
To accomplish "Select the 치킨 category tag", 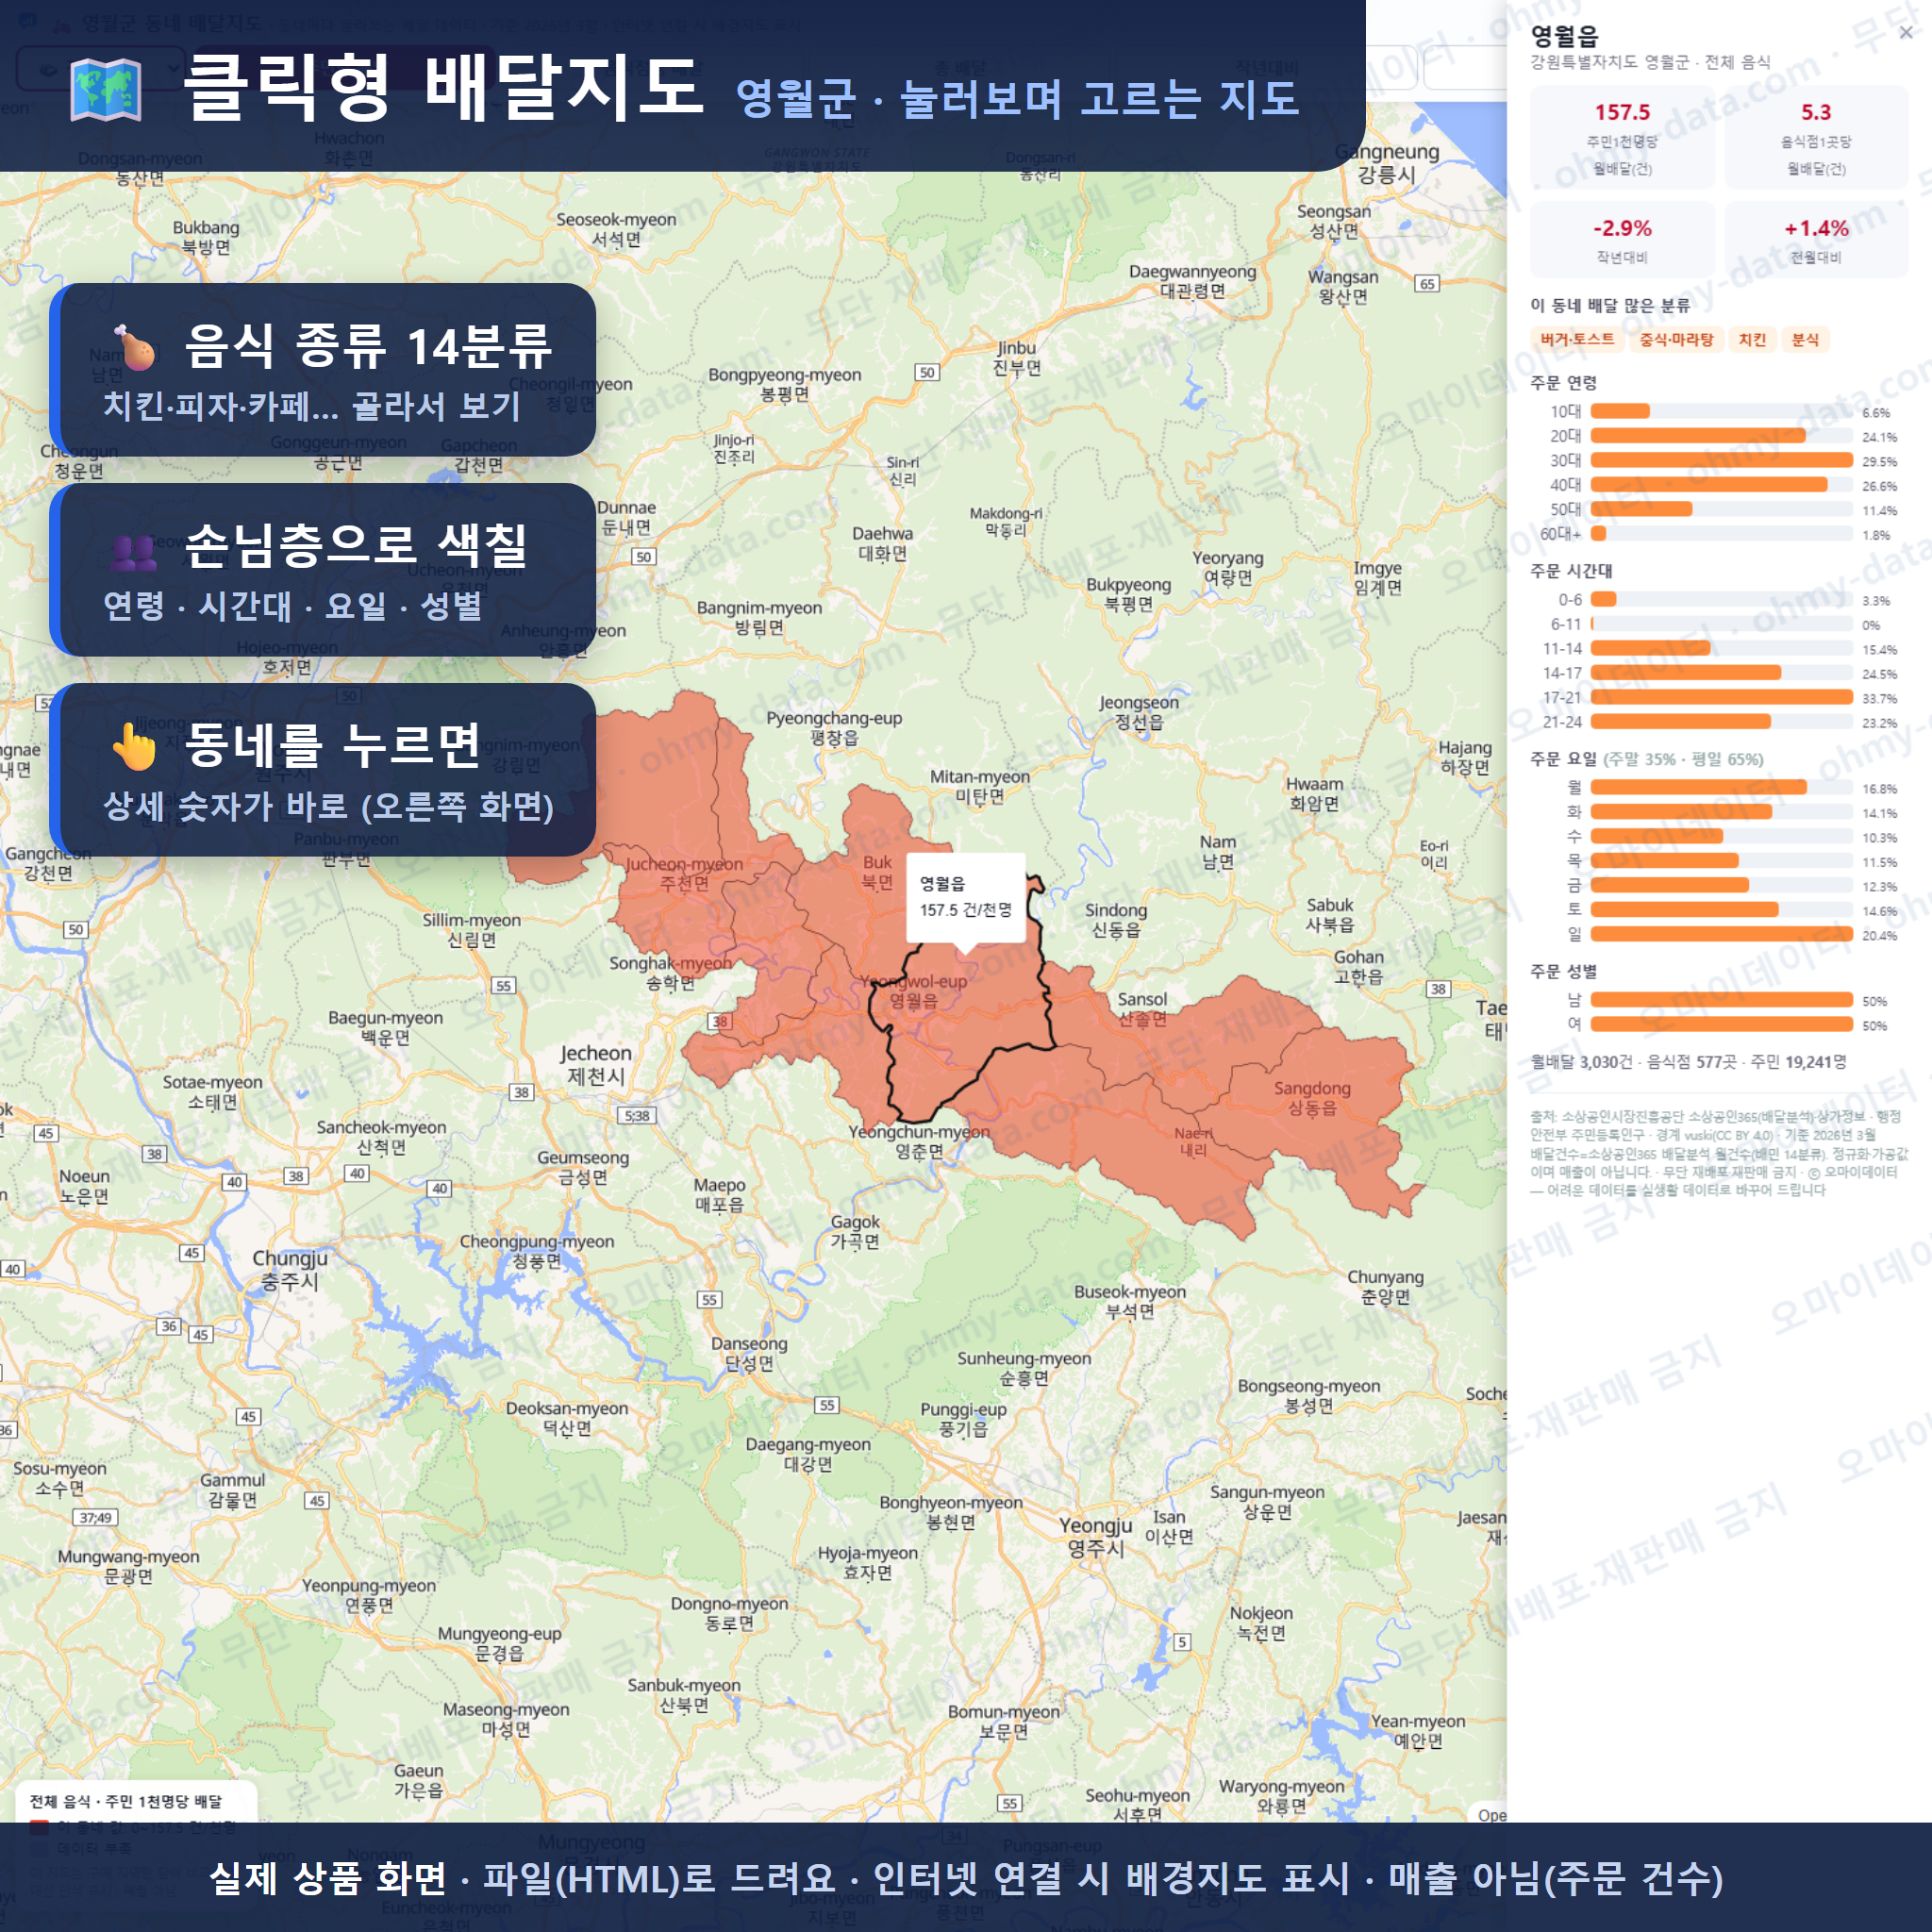I will click(x=1752, y=340).
